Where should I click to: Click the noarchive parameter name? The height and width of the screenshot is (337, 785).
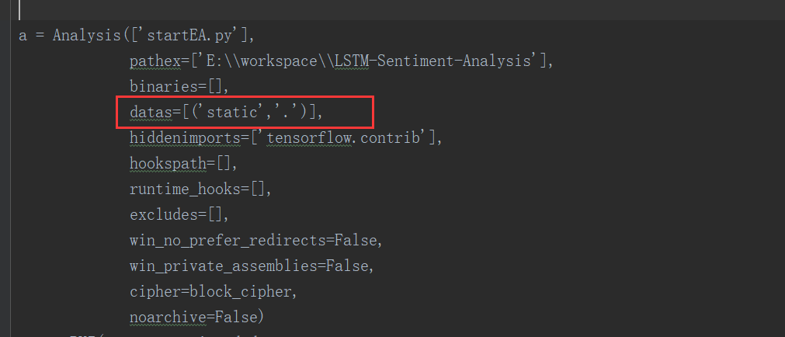click(x=168, y=317)
